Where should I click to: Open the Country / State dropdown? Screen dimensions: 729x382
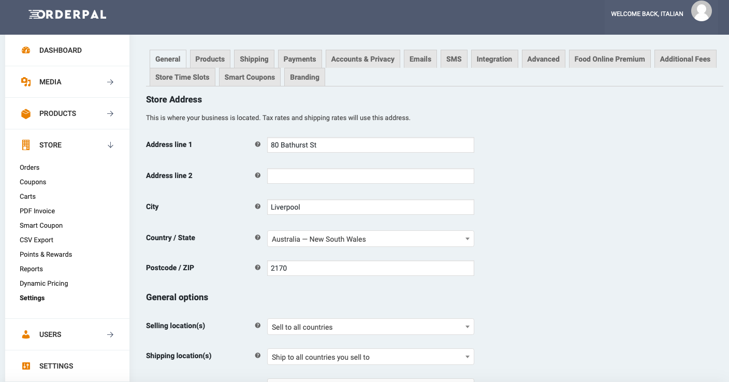tap(371, 239)
